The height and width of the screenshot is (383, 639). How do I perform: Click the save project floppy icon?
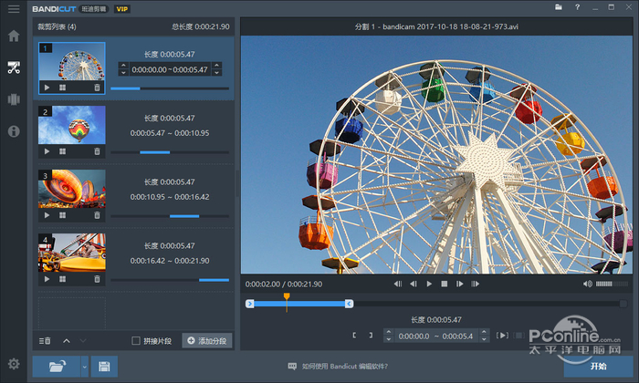coord(104,367)
